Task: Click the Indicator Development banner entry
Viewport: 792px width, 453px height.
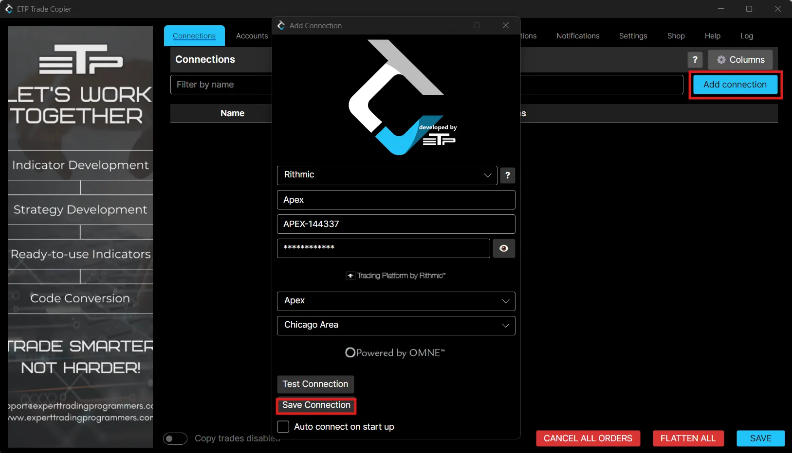Action: click(x=80, y=165)
